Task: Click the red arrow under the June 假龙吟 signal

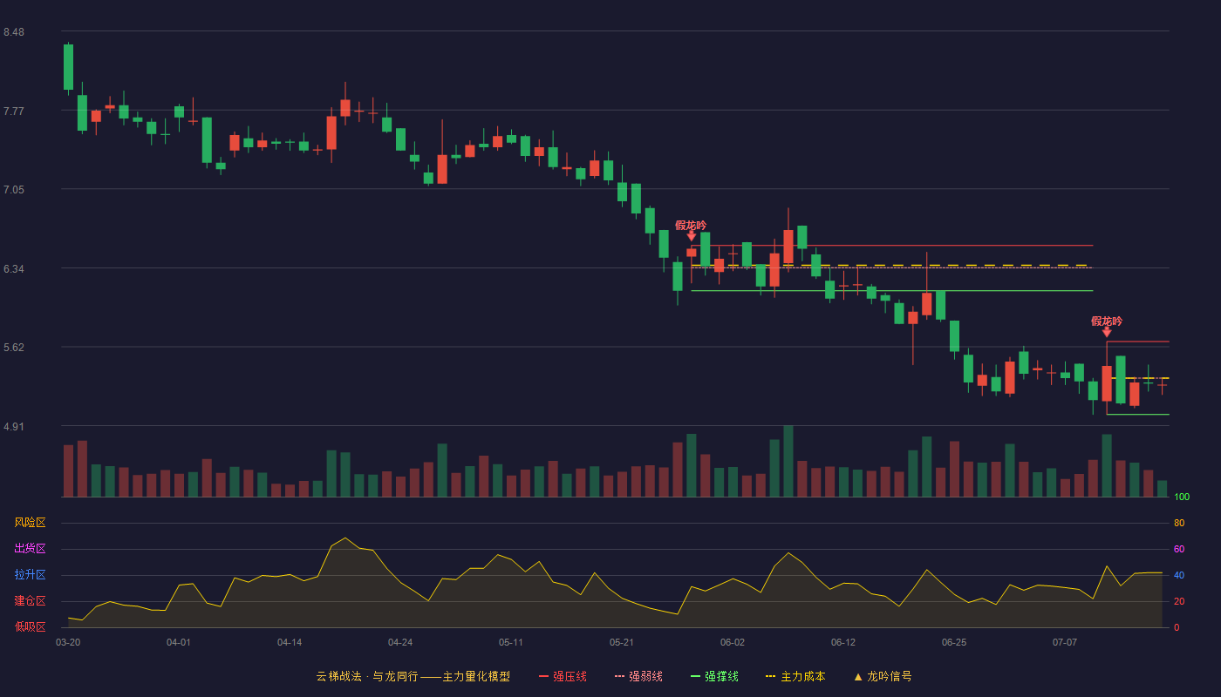Action: (x=692, y=236)
